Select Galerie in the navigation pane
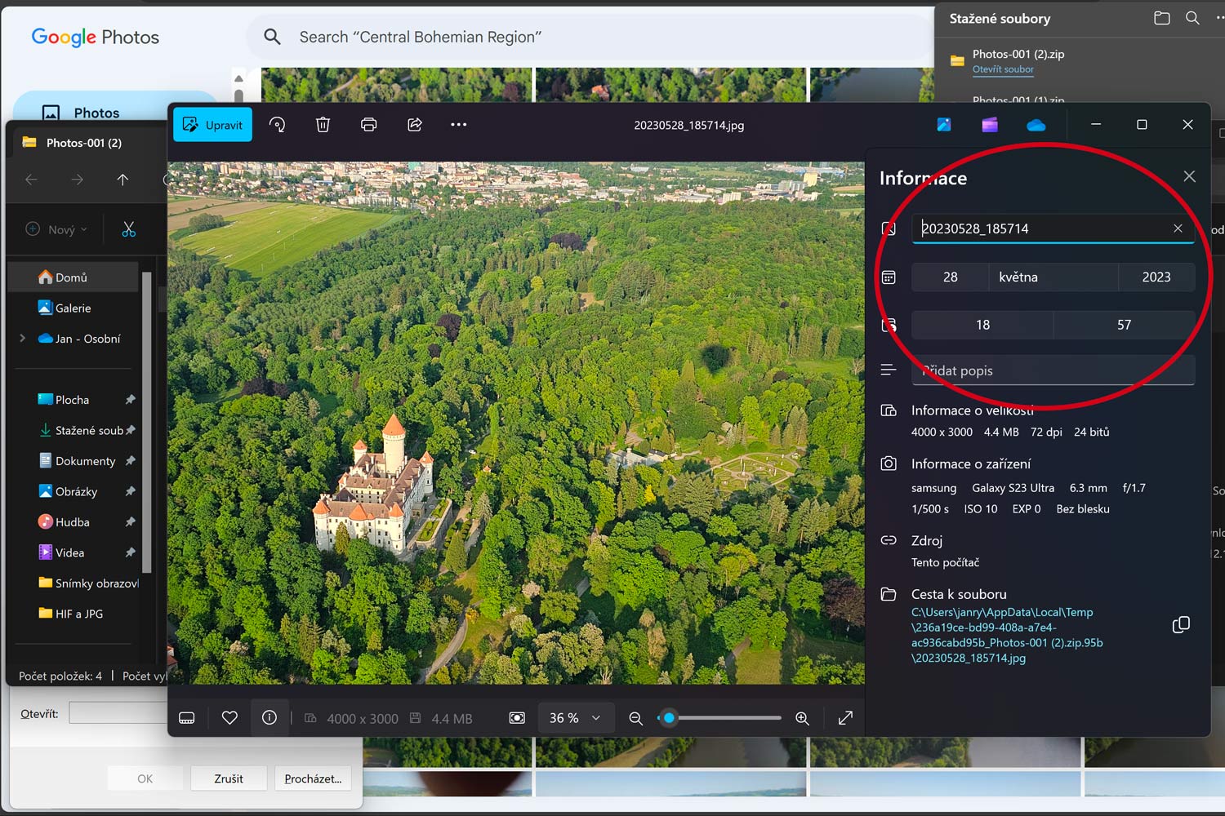Image resolution: width=1225 pixels, height=816 pixels. click(x=73, y=308)
